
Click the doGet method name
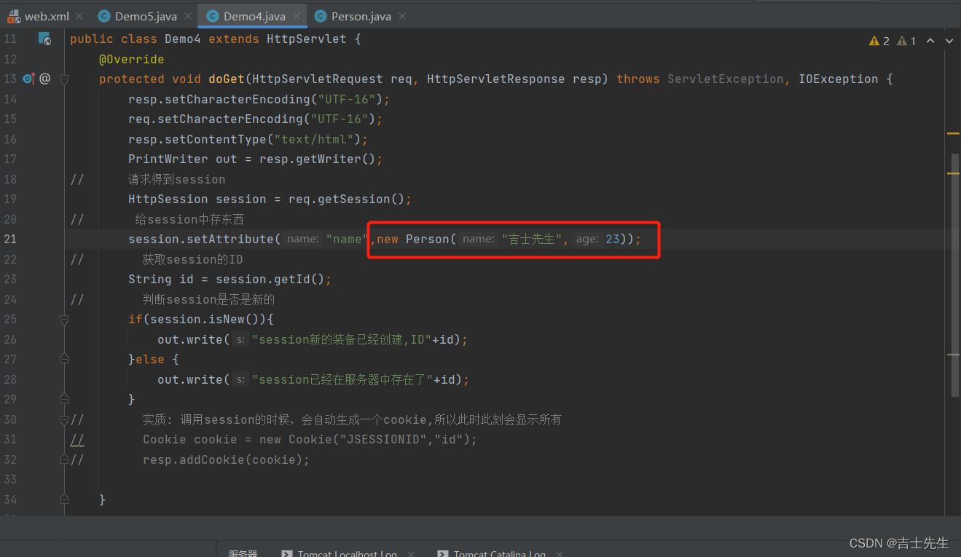pyautogui.click(x=227, y=79)
